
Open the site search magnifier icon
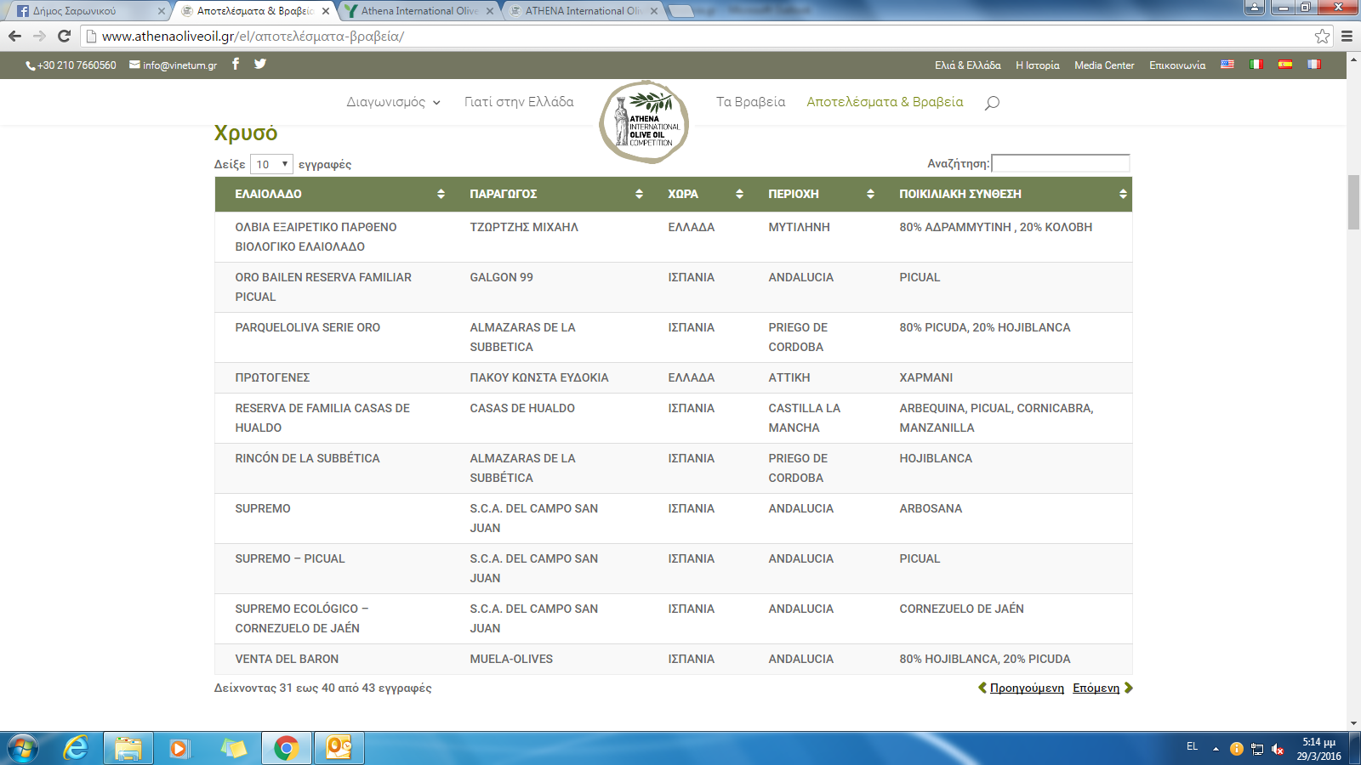[992, 103]
